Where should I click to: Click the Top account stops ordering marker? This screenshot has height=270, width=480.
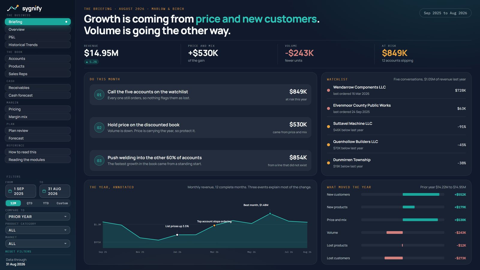click(x=214, y=225)
